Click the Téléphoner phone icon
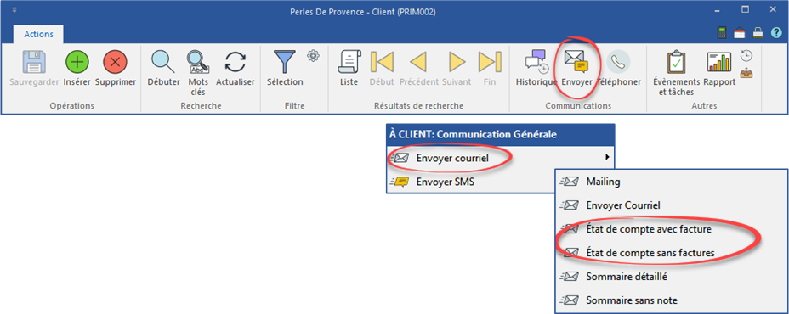Viewport: 789px width, 314px height. click(618, 62)
